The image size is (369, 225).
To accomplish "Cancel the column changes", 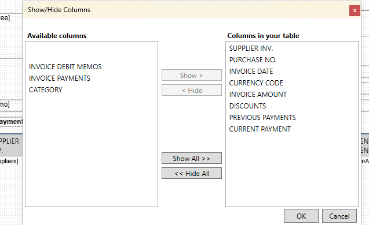I will pyautogui.click(x=339, y=216).
